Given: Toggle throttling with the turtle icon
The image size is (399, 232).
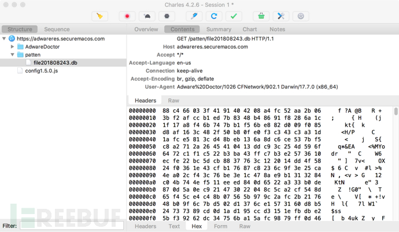Looking at the screenshot, I should [x=147, y=16].
